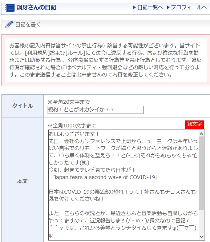Screen dimensions: 210x242
Task: Click the 鋼牙さんの日記 header title
Action: point(36,7)
